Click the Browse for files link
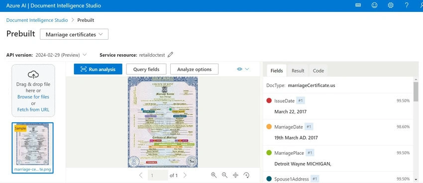 pos(33,97)
